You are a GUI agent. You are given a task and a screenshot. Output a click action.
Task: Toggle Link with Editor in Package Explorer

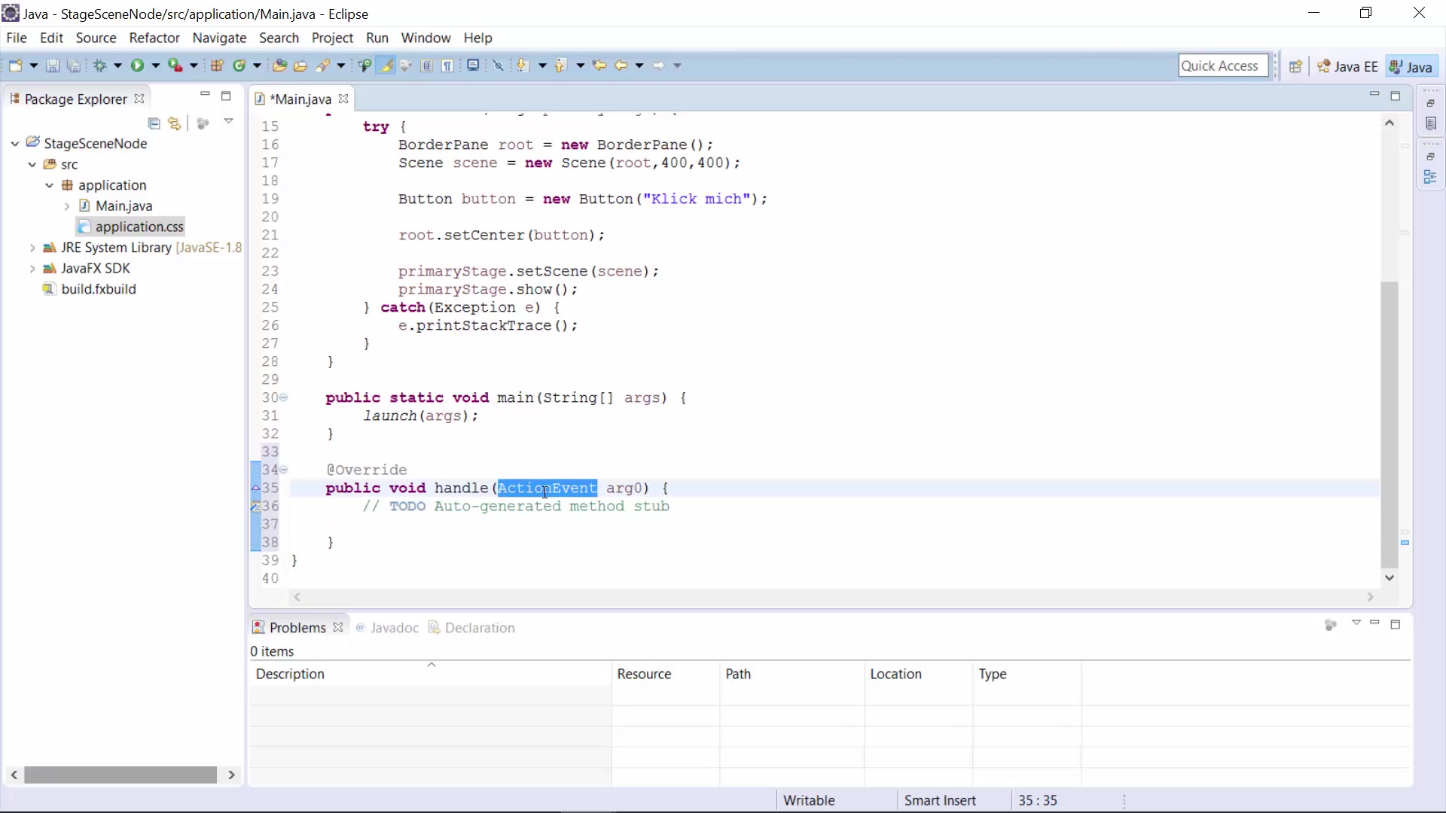(175, 123)
